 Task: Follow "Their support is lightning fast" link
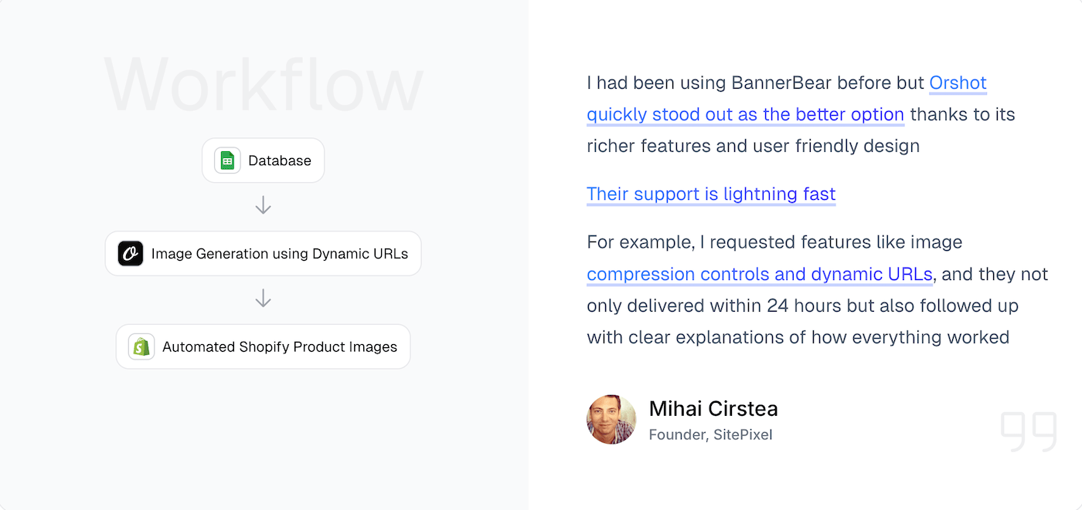click(711, 194)
